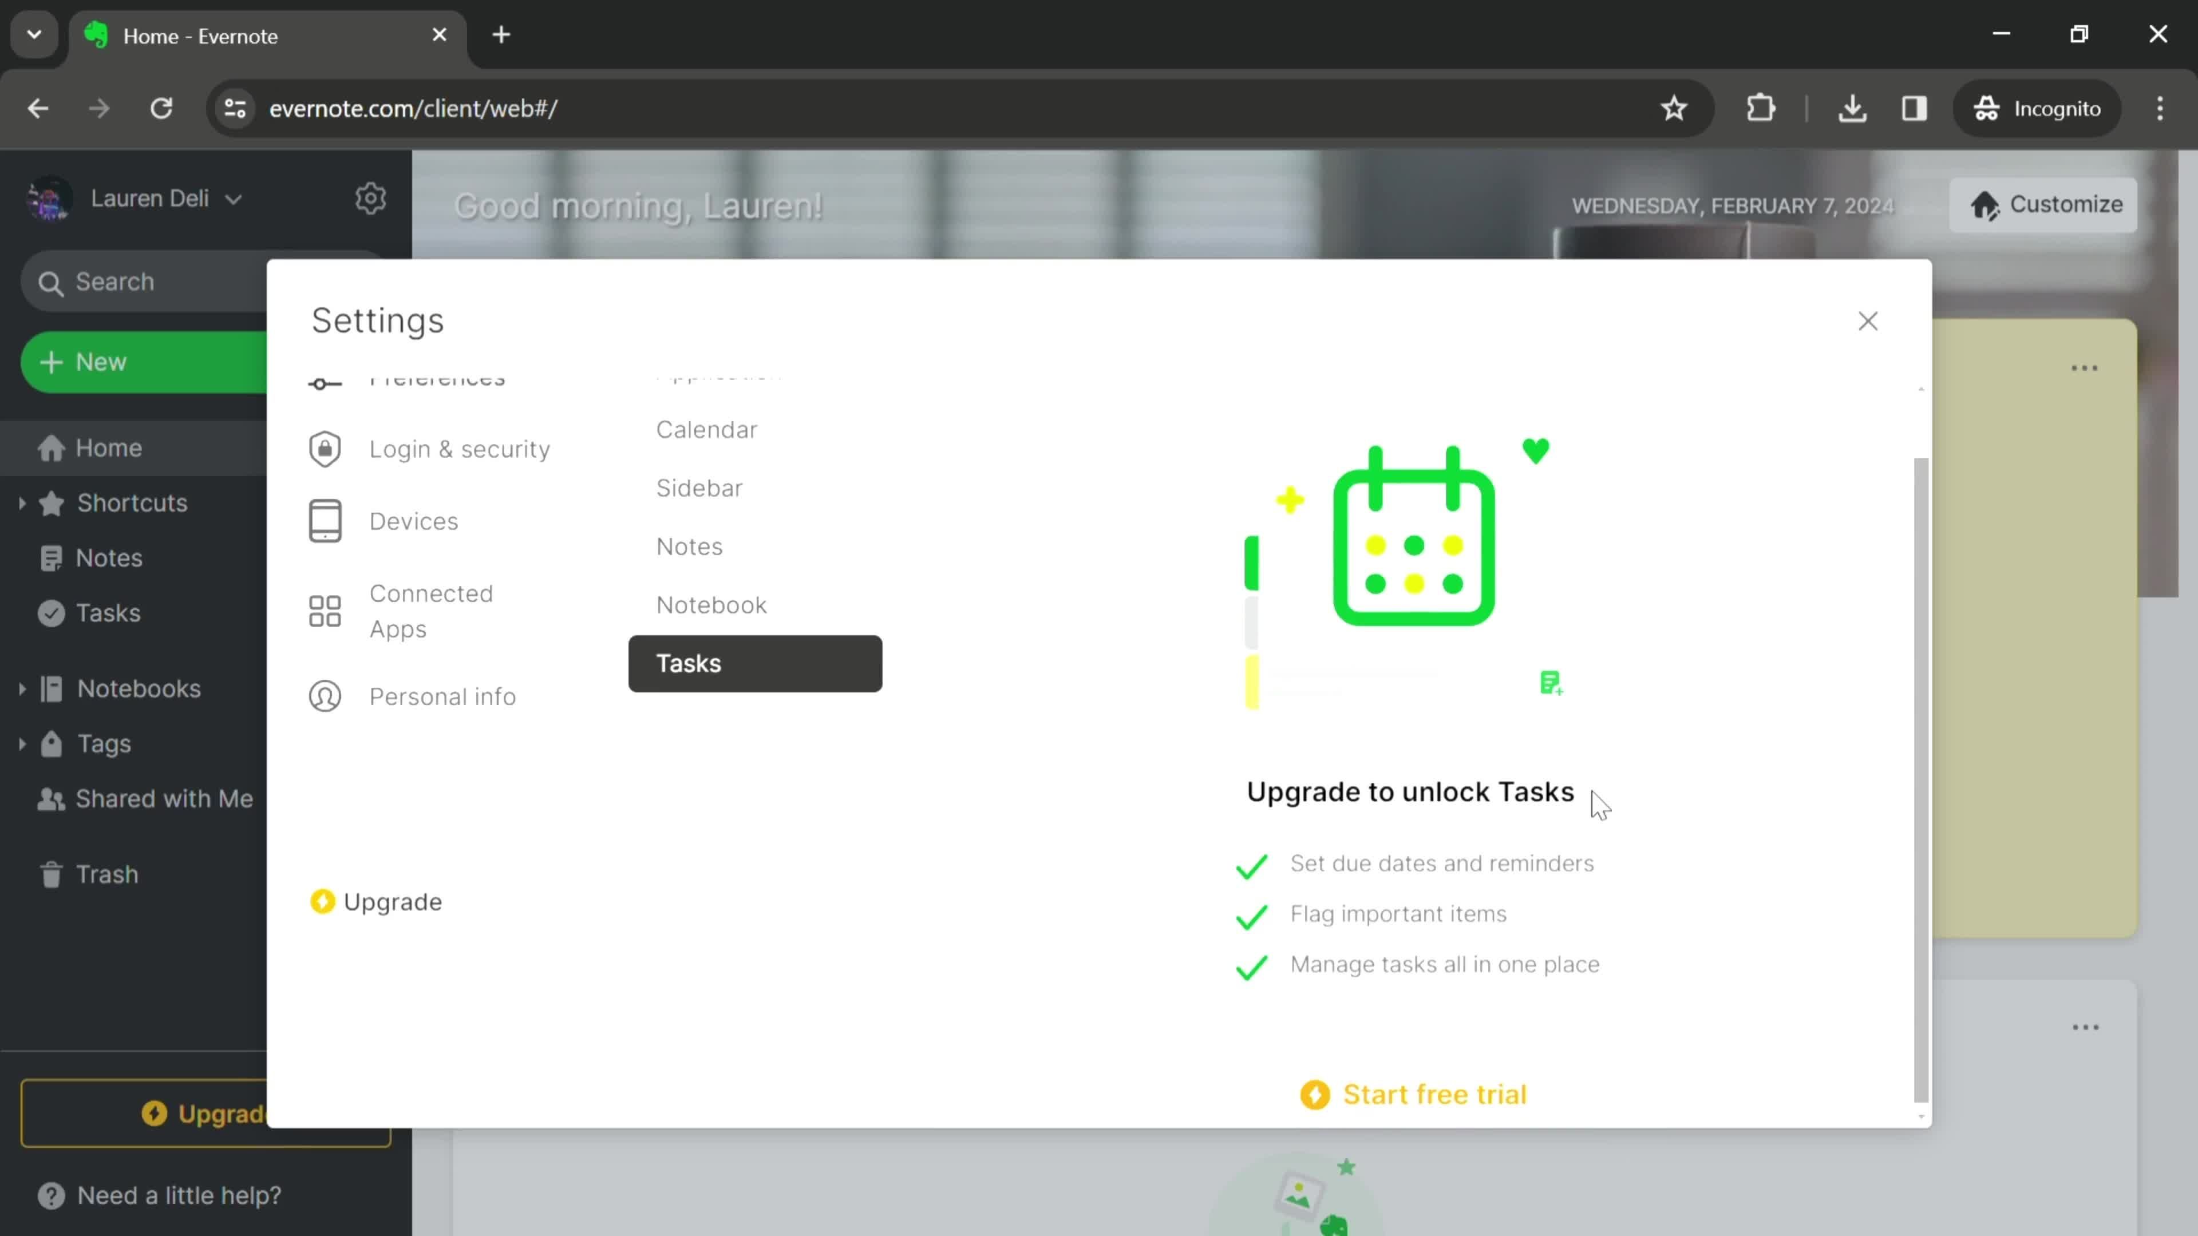Select the Notebook settings tab

click(x=711, y=604)
